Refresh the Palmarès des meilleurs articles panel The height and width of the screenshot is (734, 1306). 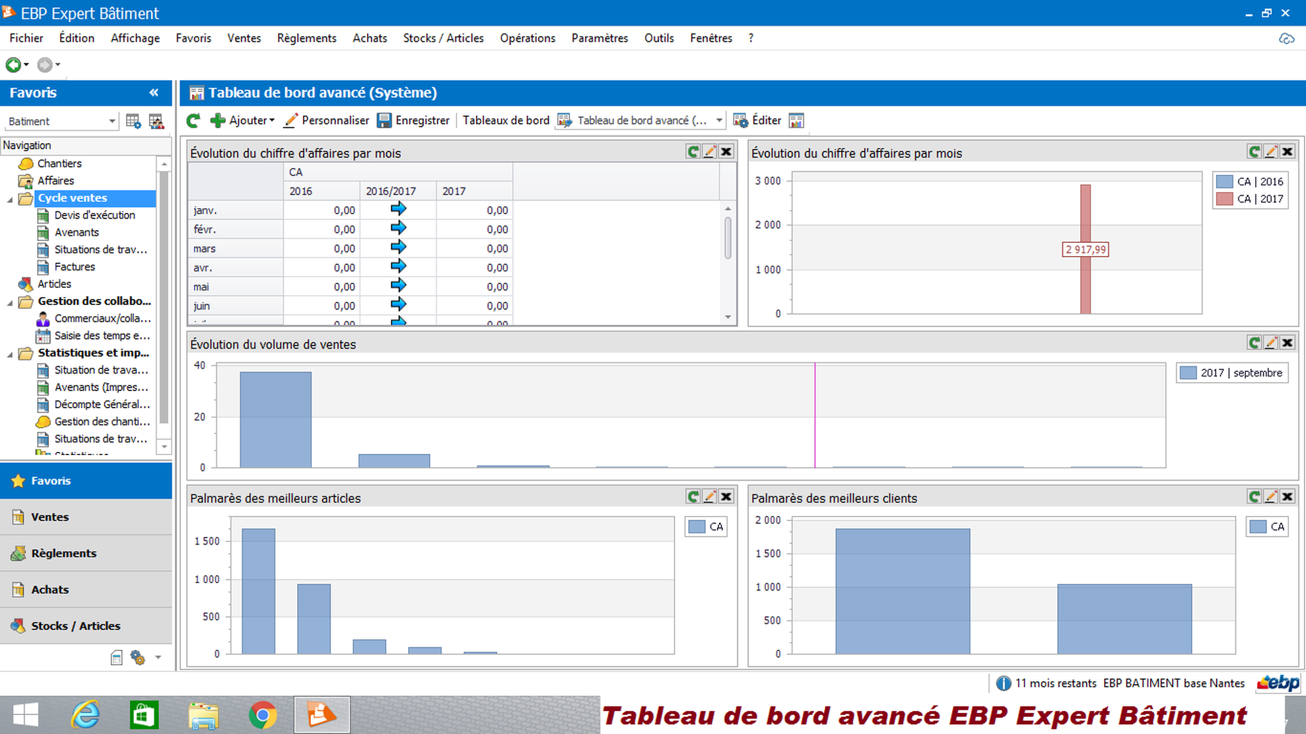coord(693,496)
